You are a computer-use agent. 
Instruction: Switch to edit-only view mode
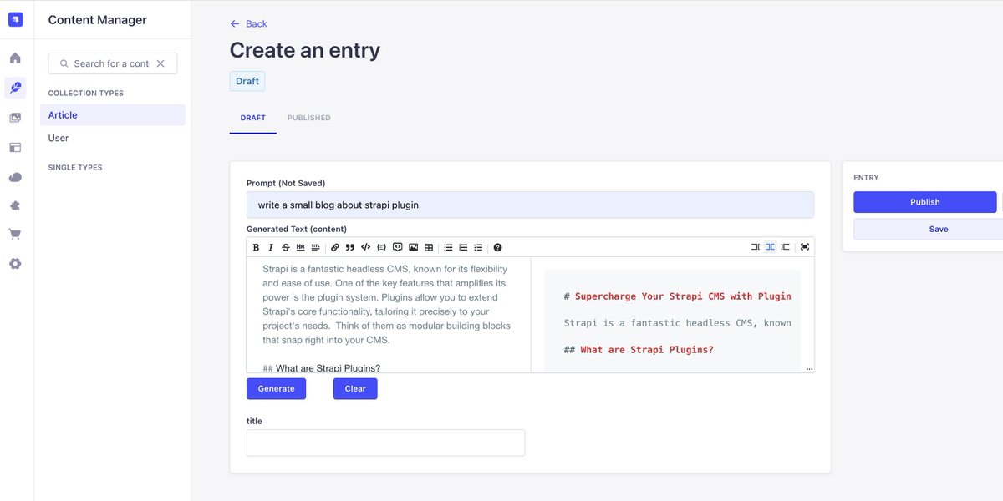click(x=756, y=247)
